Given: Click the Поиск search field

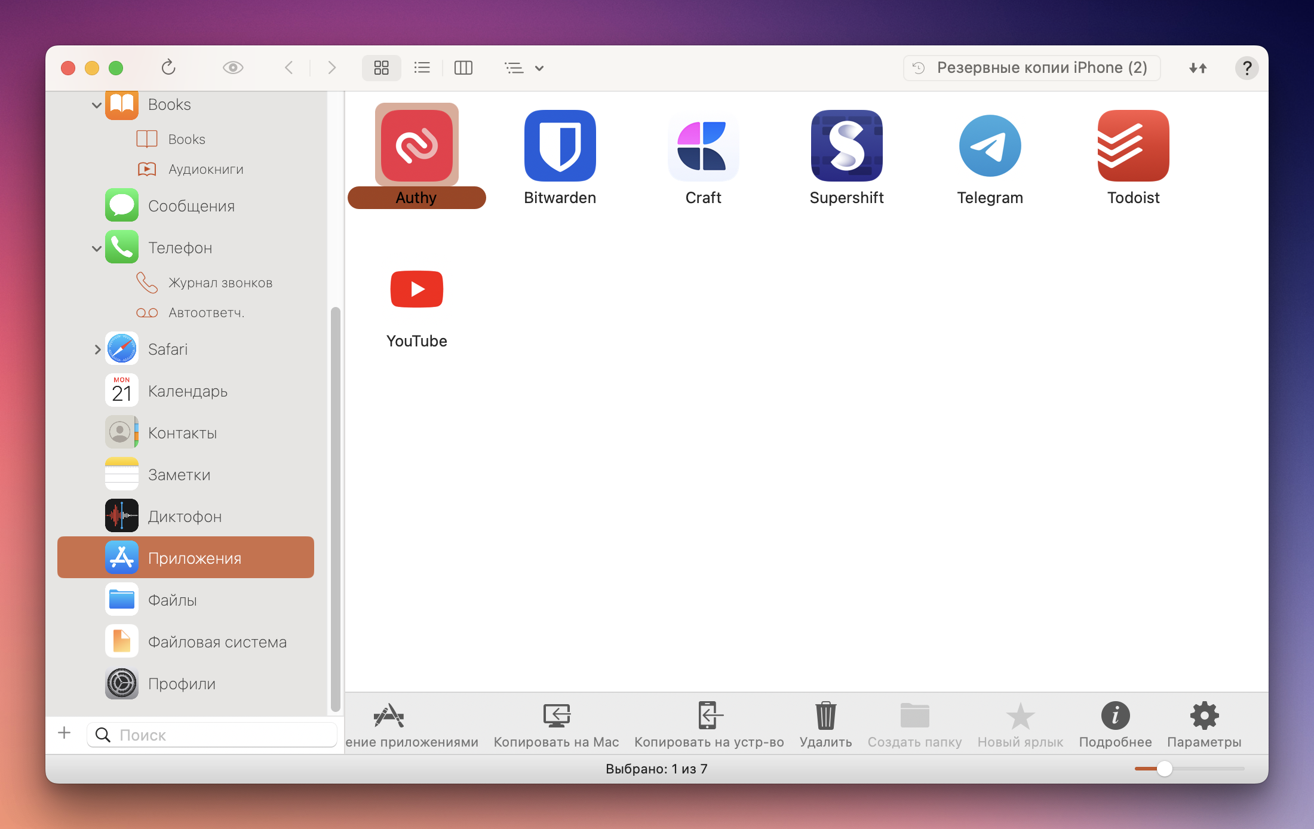Looking at the screenshot, I should point(221,735).
